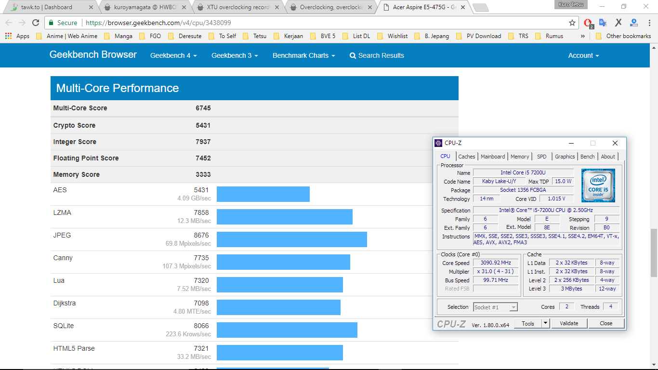The height and width of the screenshot is (370, 658).
Task: Bookmark this page with the star icon
Action: pyautogui.click(x=572, y=23)
